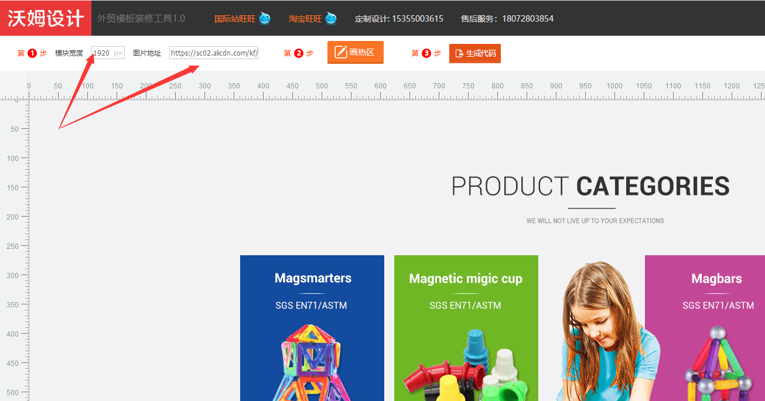Click the 图片地址 label

pyautogui.click(x=147, y=53)
